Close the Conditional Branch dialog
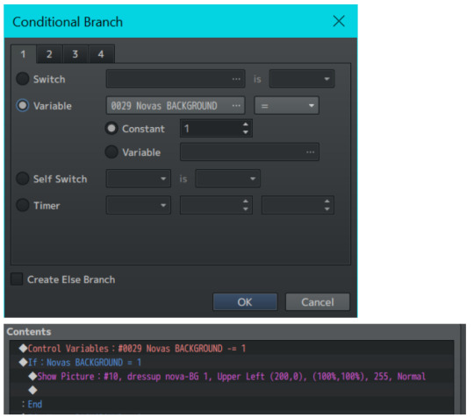 coord(339,21)
